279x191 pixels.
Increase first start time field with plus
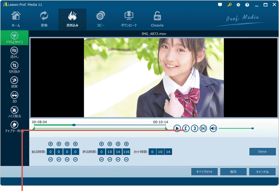[x=51, y=144]
